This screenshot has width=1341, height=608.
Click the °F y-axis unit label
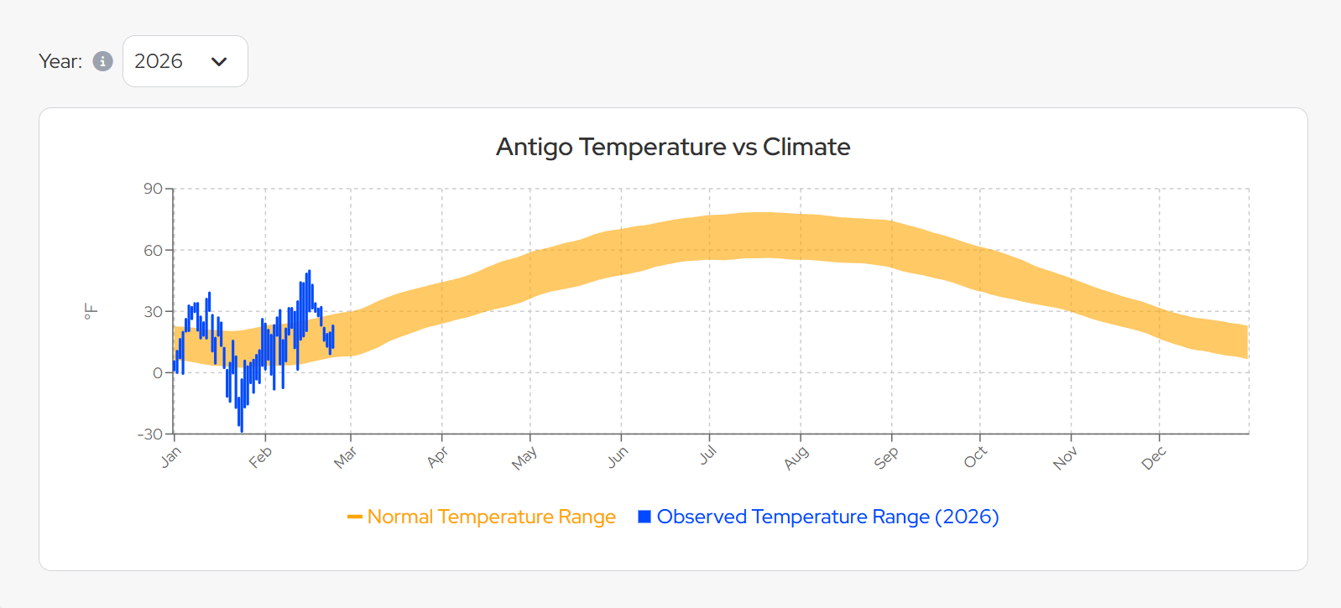(91, 312)
